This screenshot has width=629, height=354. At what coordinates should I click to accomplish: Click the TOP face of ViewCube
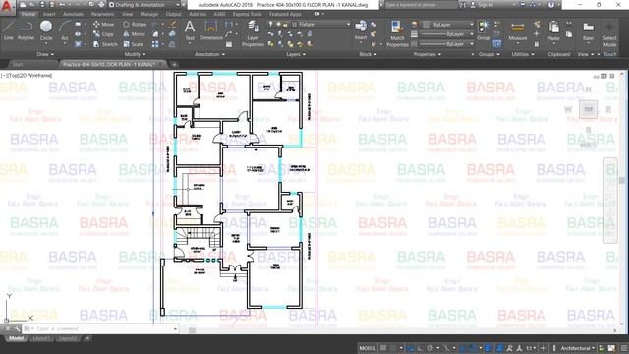588,109
